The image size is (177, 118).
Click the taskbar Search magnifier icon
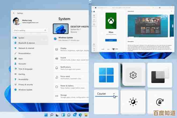(52, 115)
